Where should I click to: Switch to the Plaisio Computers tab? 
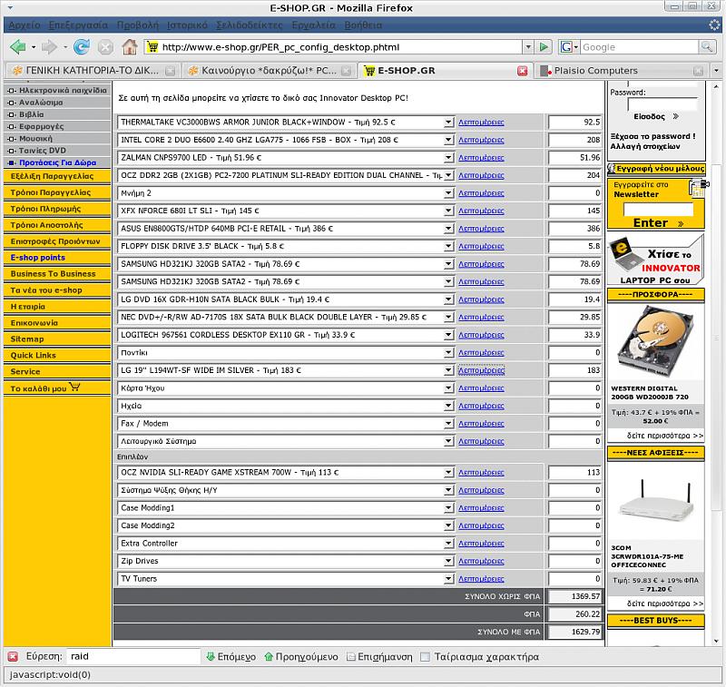pos(621,71)
